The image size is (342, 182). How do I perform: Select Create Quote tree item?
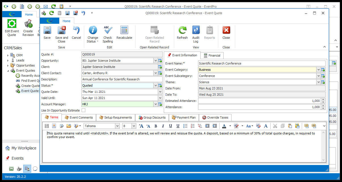[x=28, y=86]
